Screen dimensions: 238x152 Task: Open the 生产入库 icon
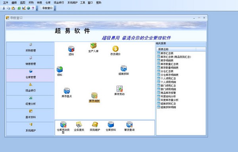[x=94, y=46]
